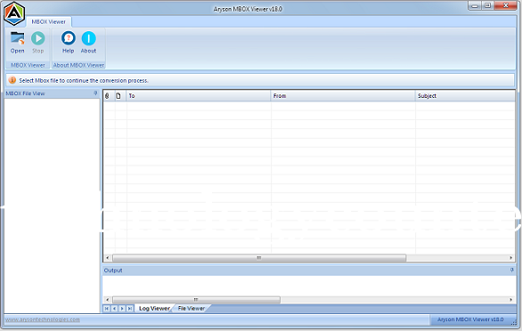Click the Aryson logo application button

point(14,13)
